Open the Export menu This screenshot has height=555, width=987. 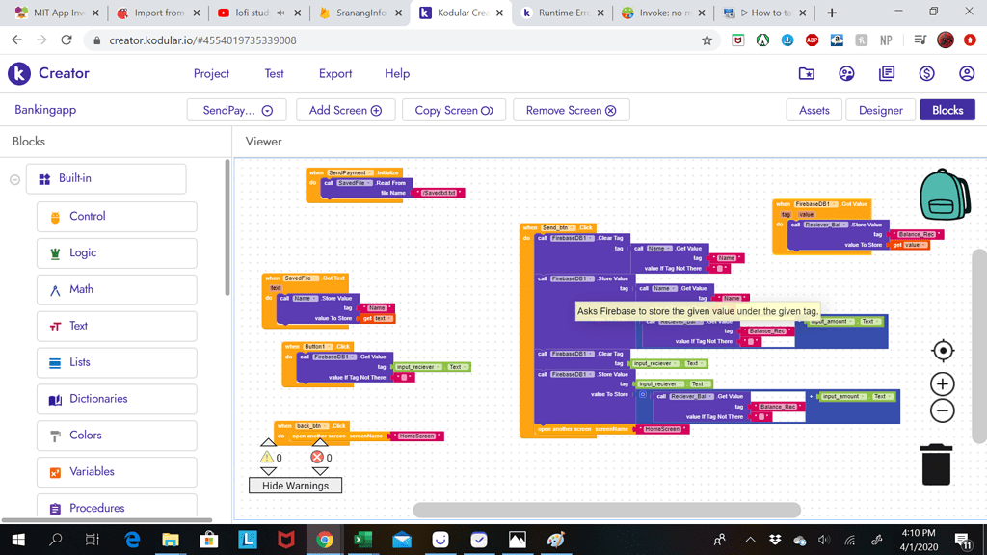tap(335, 74)
